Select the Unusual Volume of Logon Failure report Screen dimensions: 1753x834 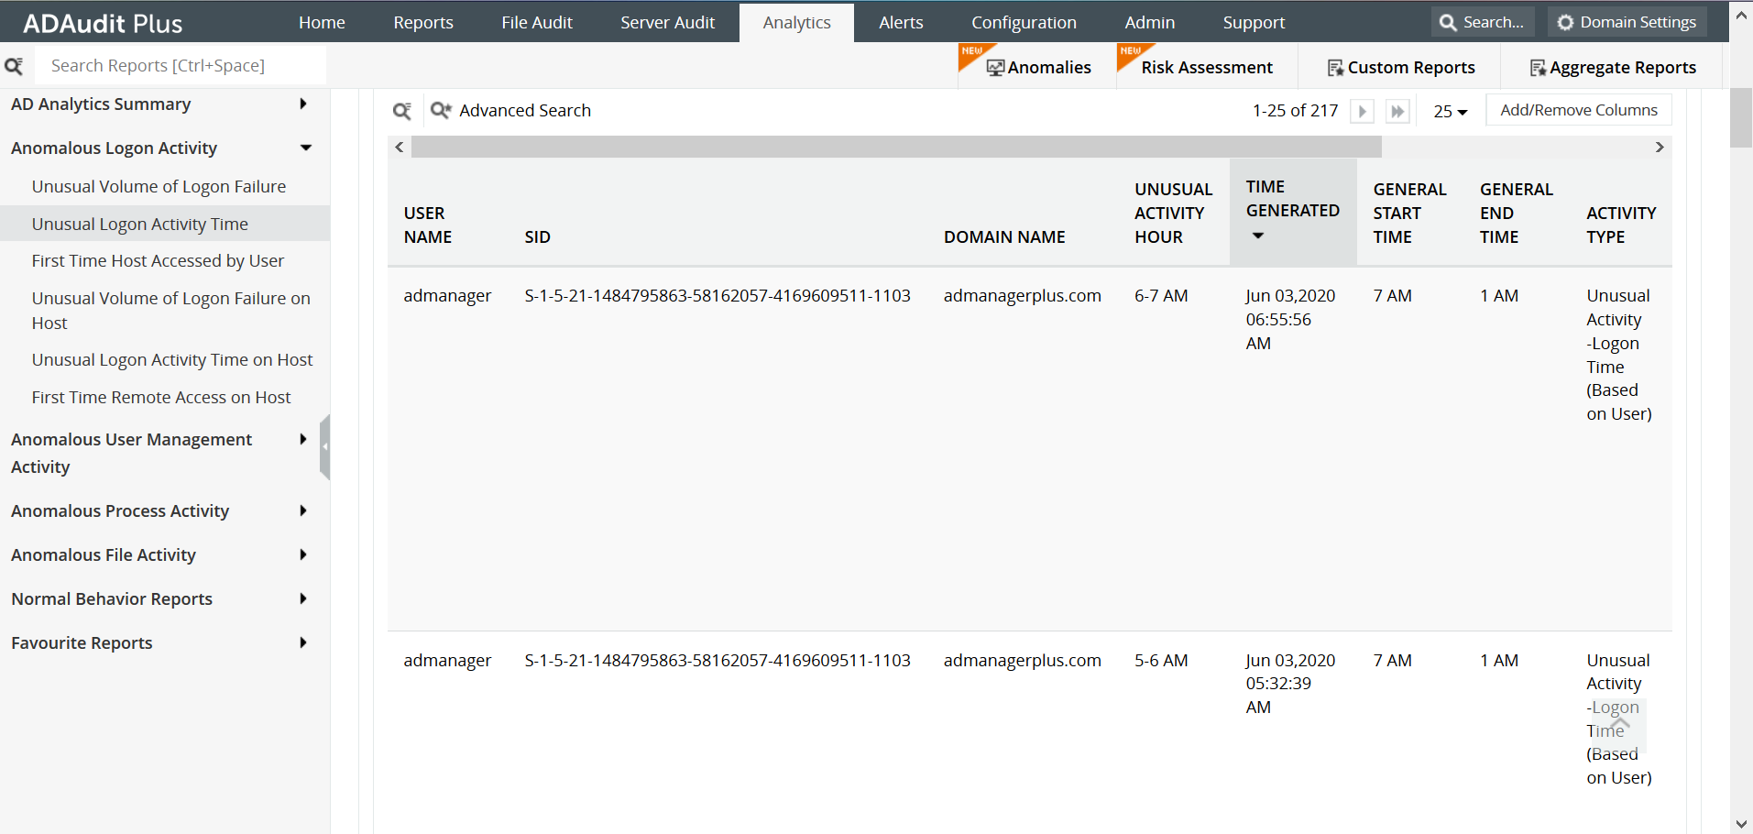[158, 186]
